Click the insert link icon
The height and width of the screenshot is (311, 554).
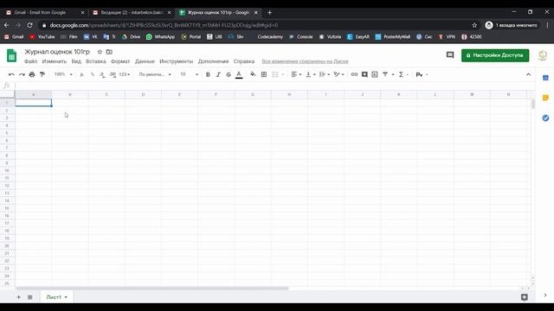pyautogui.click(x=354, y=74)
